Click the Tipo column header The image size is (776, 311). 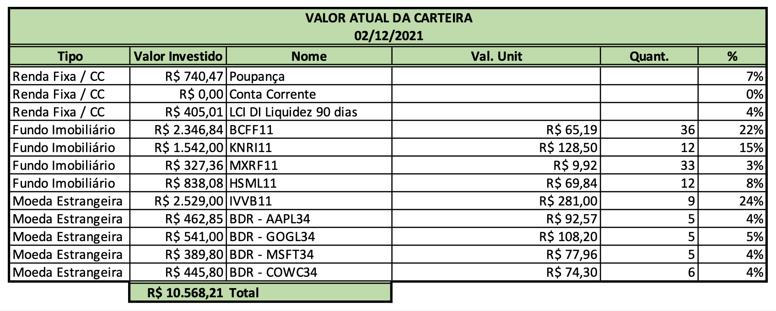(70, 56)
